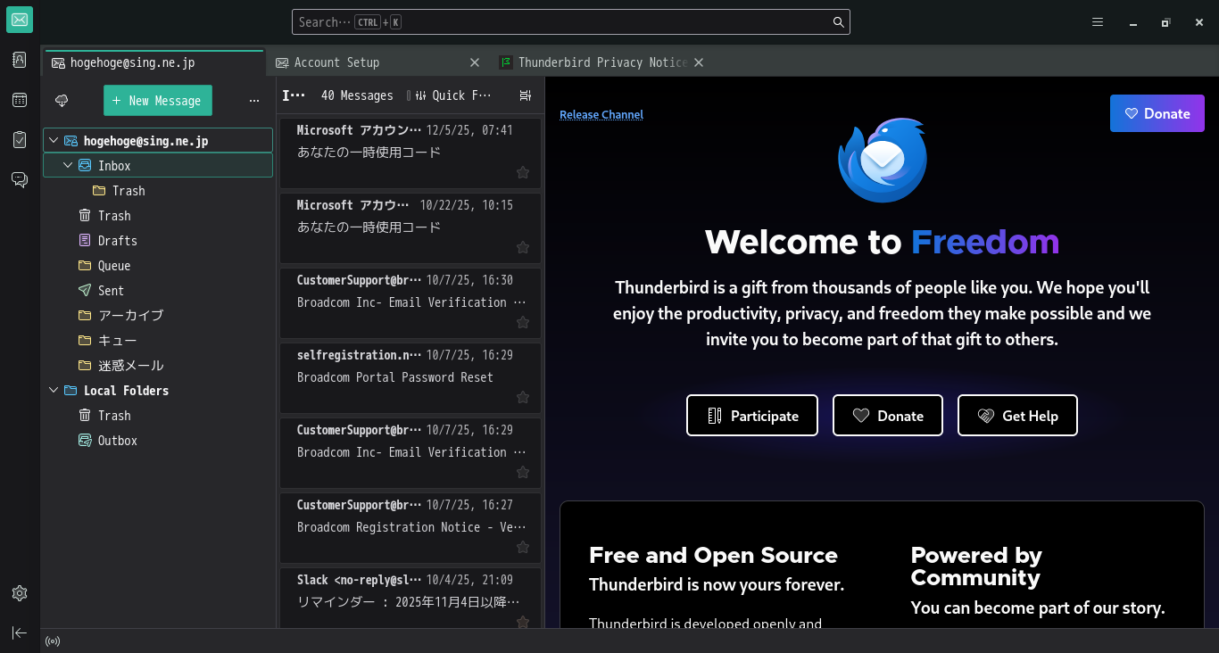Collapse the hogehoge@sing.ne.jp account tree
Viewport: 1219px width, 653px height.
point(54,141)
